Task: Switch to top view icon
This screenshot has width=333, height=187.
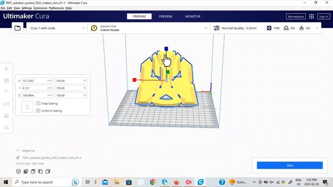Action: (33, 171)
